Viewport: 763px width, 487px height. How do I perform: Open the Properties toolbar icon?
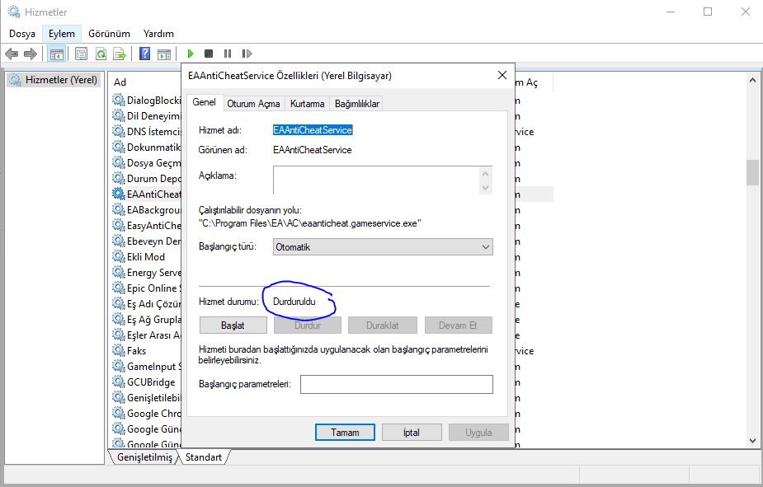click(x=82, y=54)
